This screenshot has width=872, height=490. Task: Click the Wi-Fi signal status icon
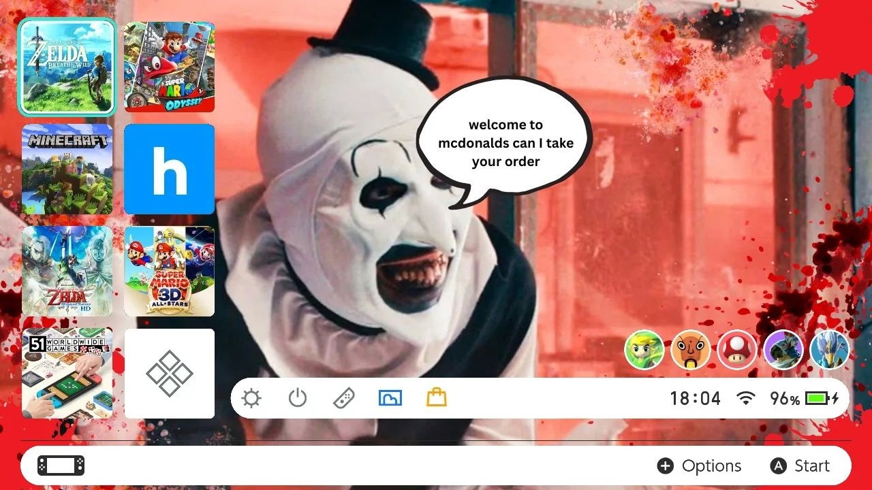point(747,398)
